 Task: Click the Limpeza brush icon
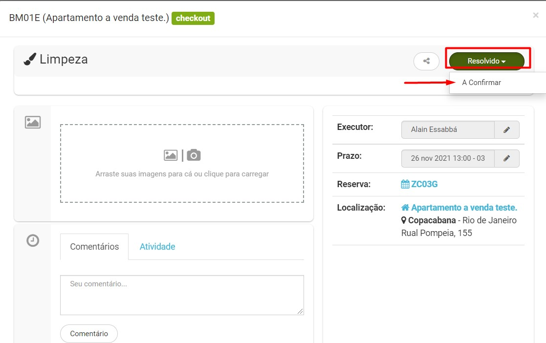tap(30, 59)
